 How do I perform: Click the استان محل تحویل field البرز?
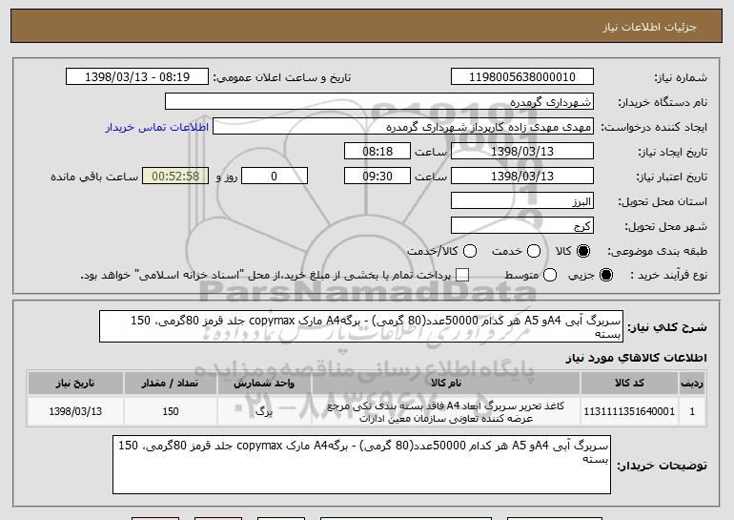[x=522, y=201]
